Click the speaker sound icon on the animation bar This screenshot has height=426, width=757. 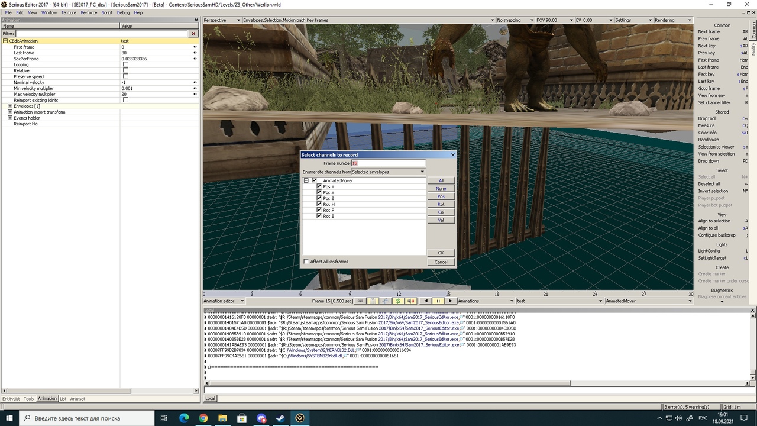(411, 301)
